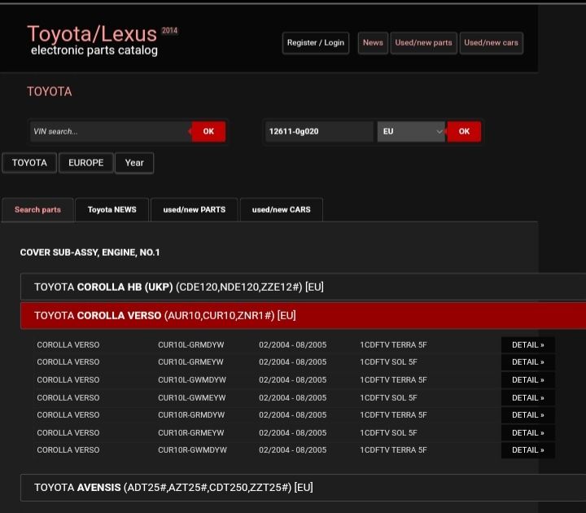The width and height of the screenshot is (586, 513).
Task: Click the TOYOTA heading text
Action: tap(50, 91)
